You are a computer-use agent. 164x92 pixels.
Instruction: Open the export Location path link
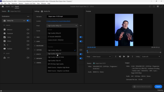pos(58,21)
